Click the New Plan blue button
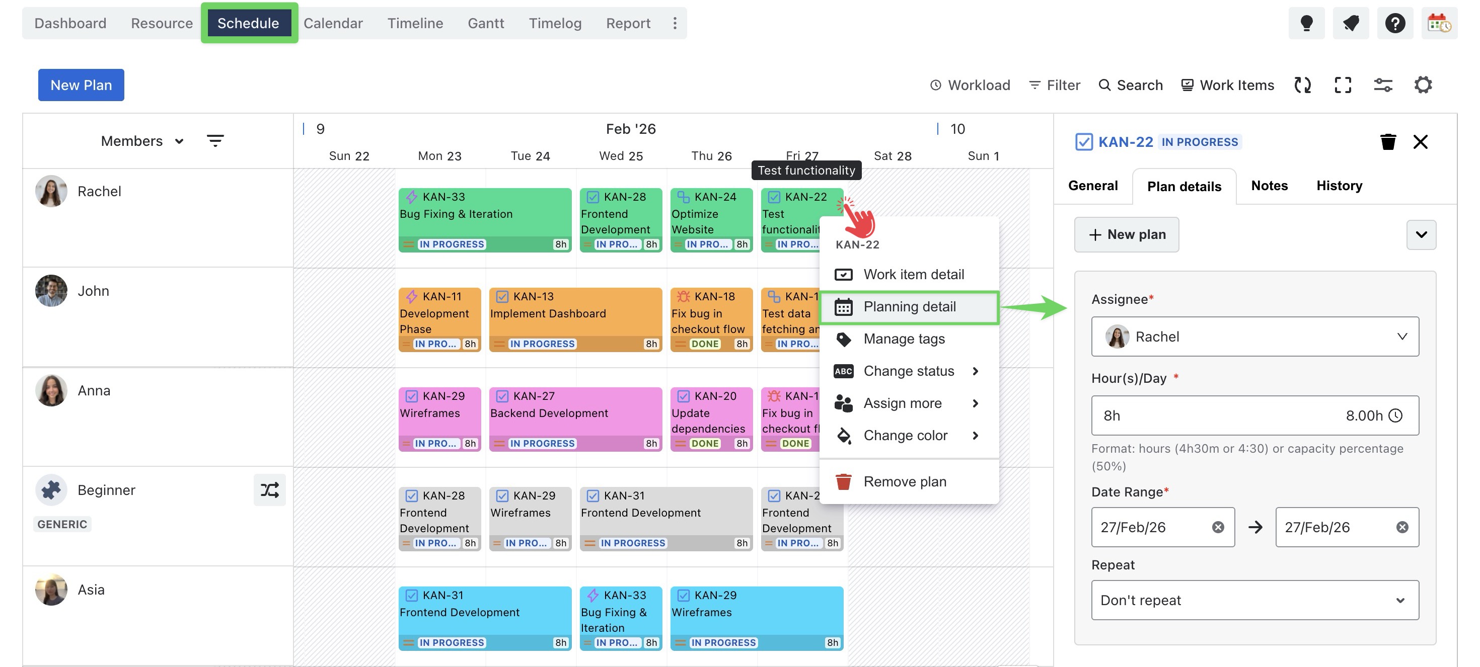1480x667 pixels. (x=81, y=86)
